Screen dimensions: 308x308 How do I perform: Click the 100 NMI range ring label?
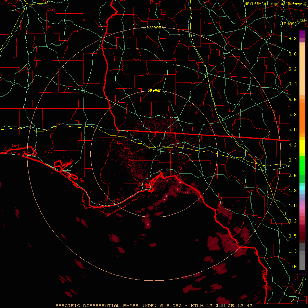coord(154,27)
